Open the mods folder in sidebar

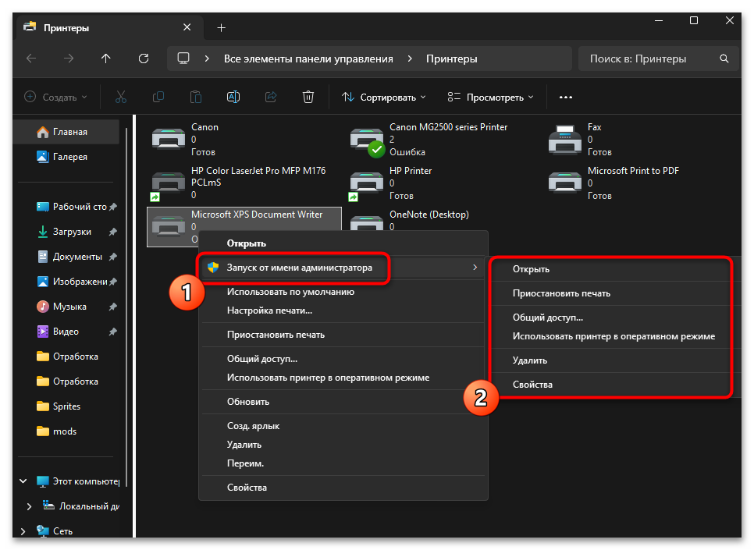[66, 431]
